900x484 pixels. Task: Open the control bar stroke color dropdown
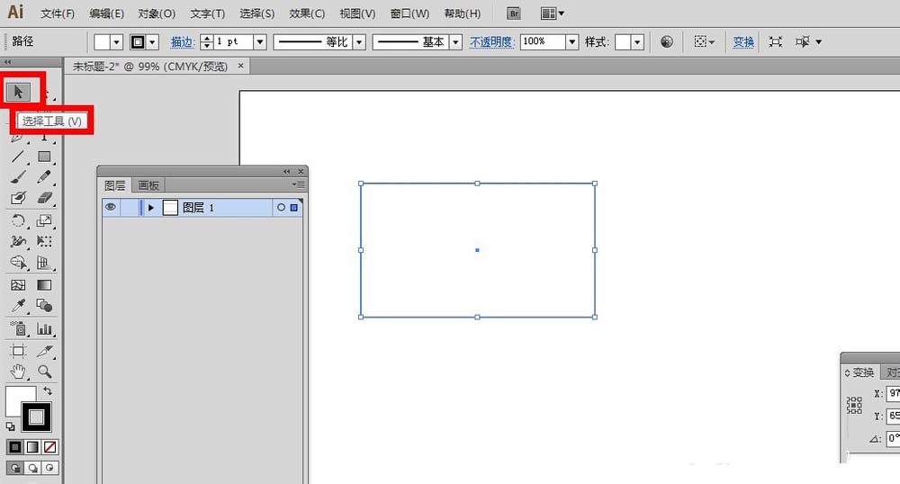click(152, 42)
